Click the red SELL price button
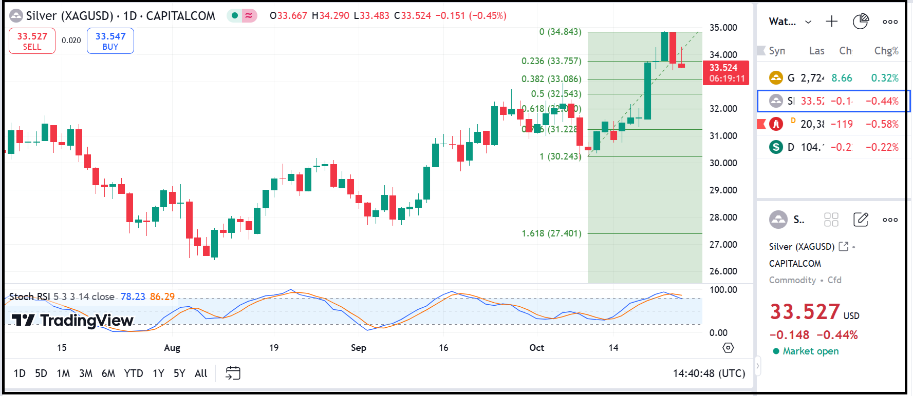 pos(32,41)
